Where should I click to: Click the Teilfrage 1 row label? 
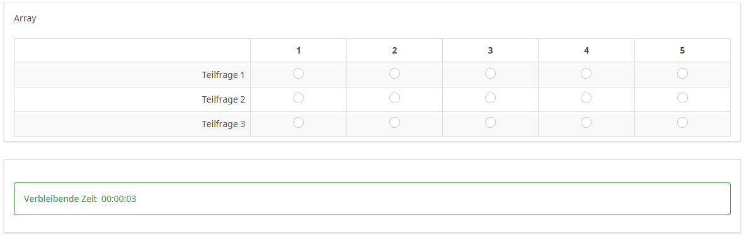[223, 75]
